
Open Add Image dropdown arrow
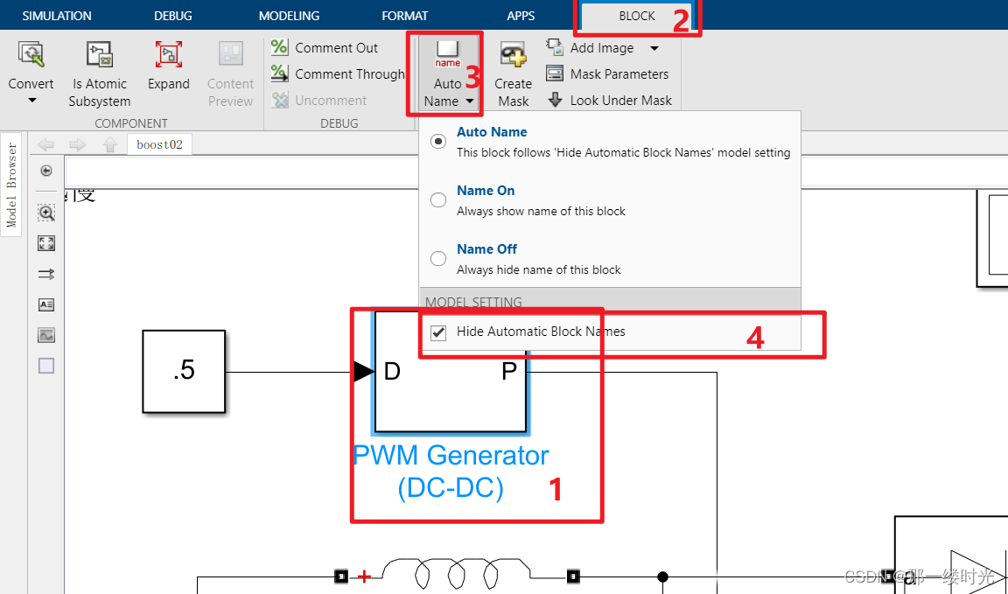[x=654, y=48]
